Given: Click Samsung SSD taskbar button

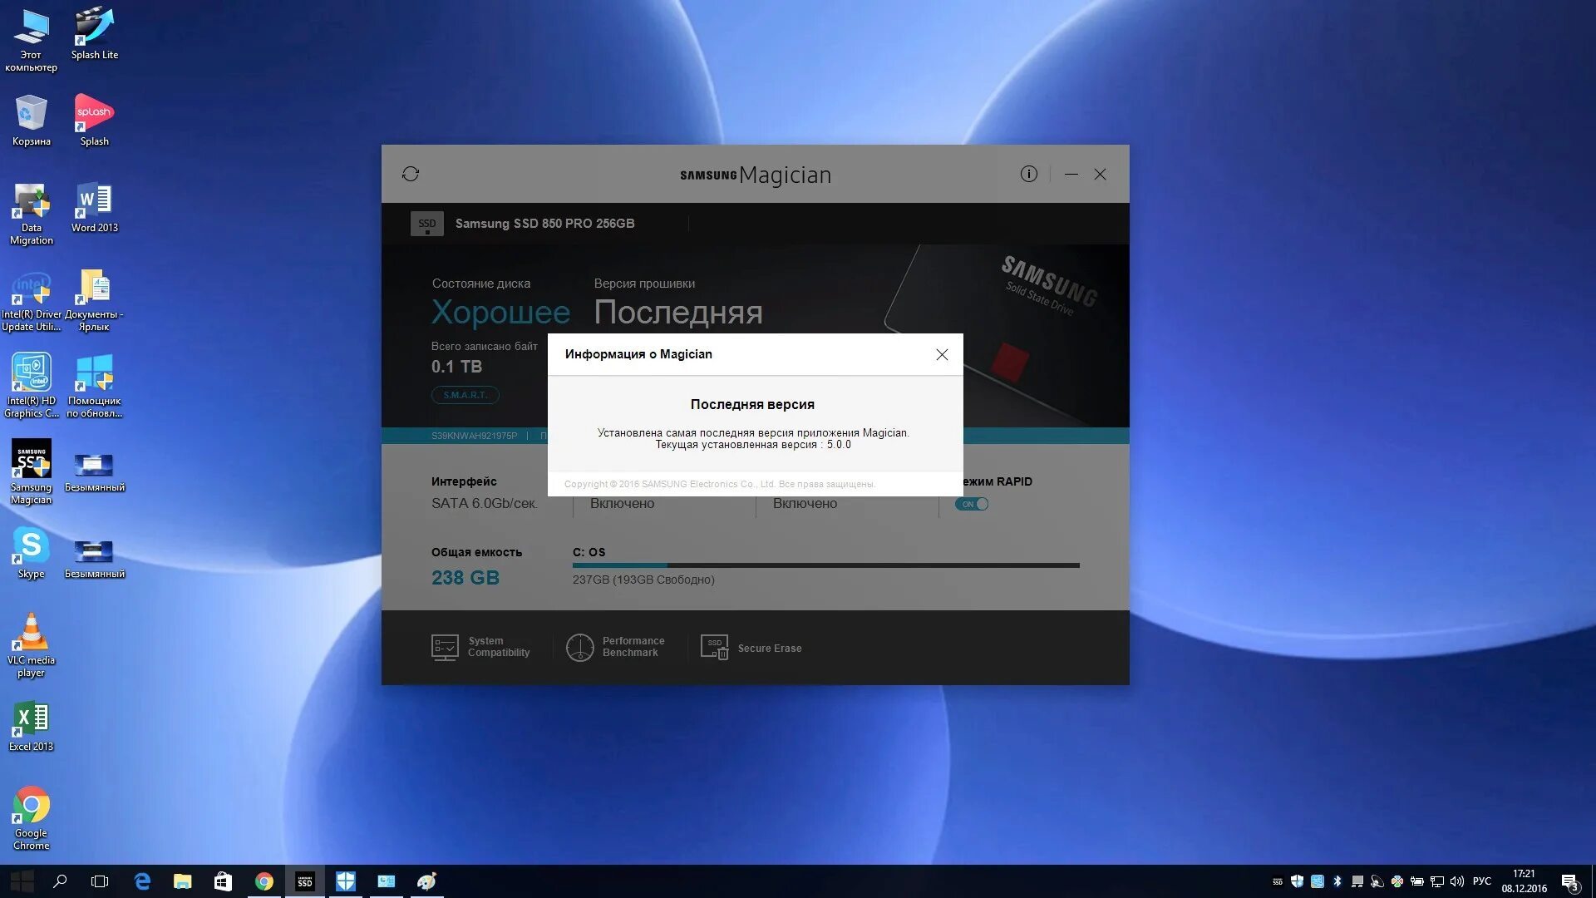Looking at the screenshot, I should click(305, 881).
